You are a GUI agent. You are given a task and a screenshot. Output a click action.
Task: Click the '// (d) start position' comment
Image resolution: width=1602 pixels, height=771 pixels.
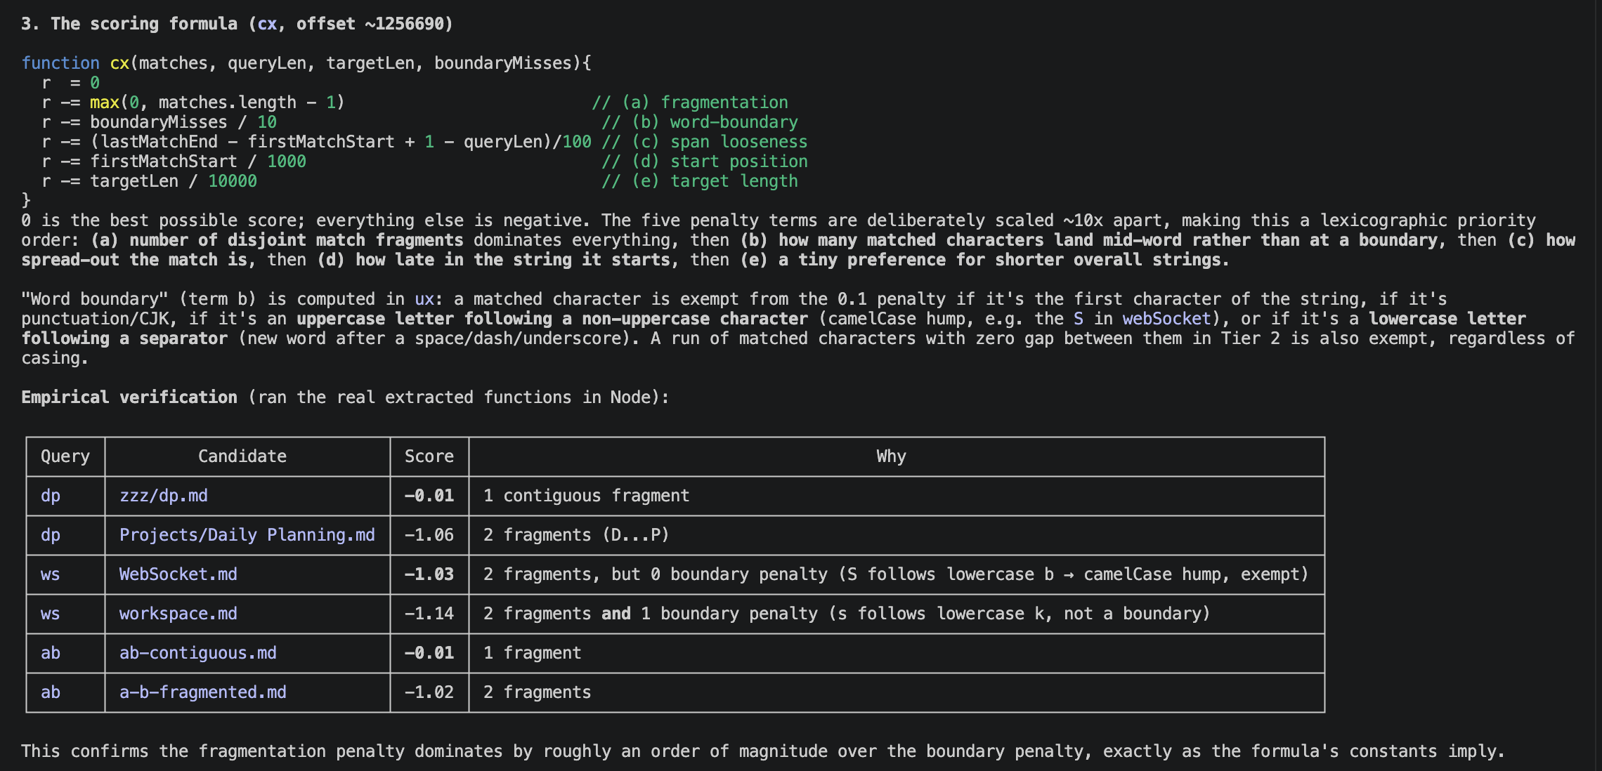click(705, 162)
